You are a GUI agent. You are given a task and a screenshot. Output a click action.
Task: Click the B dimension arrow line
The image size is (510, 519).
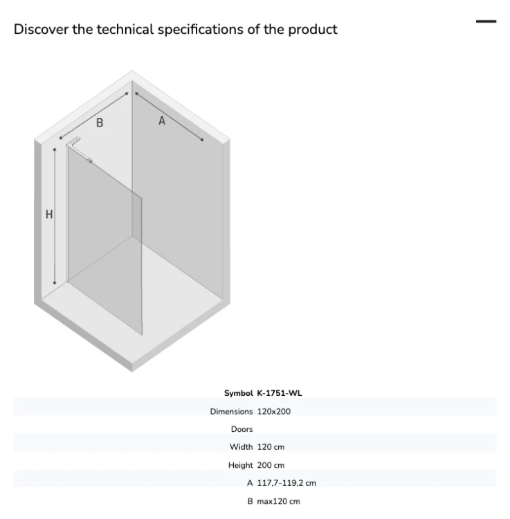pyautogui.click(x=93, y=116)
